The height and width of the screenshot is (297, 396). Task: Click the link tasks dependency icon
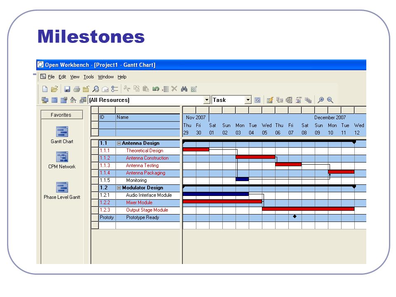click(279, 100)
